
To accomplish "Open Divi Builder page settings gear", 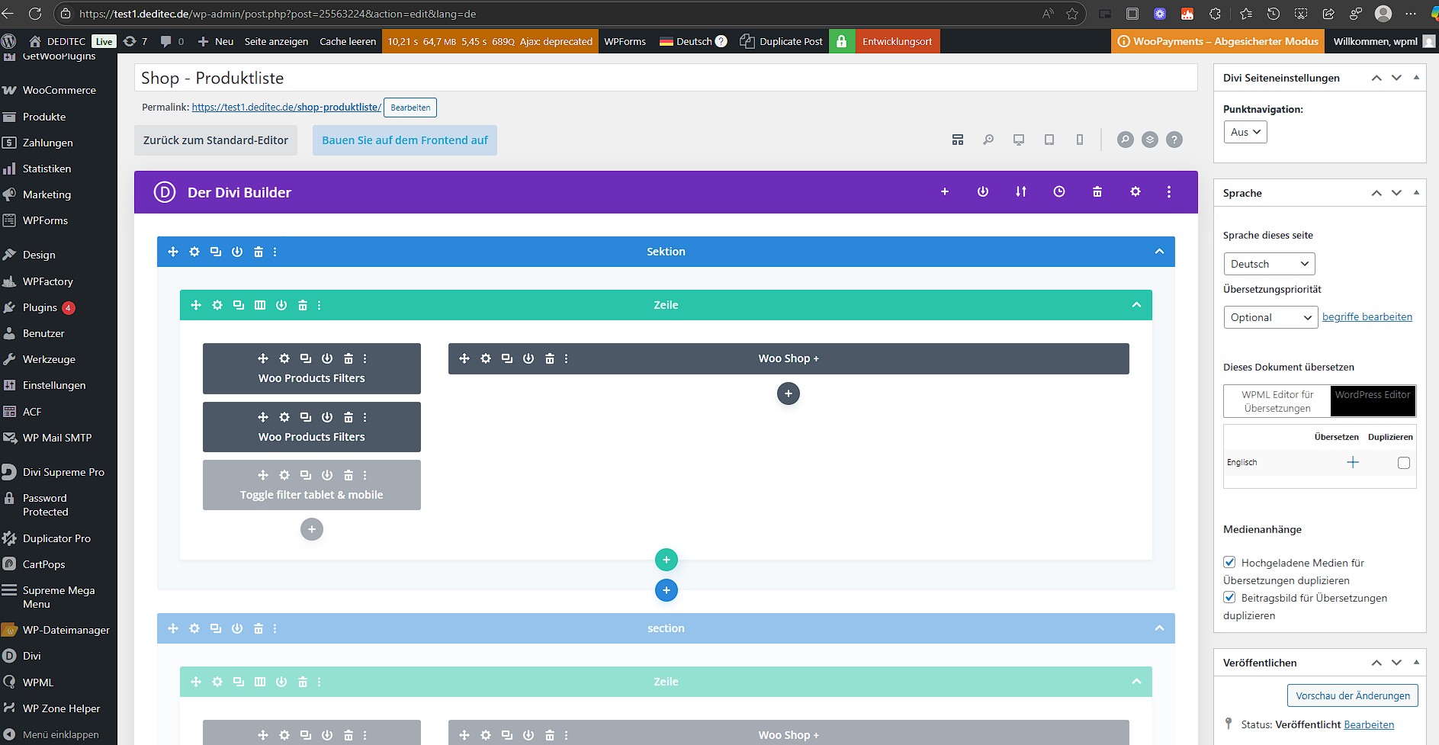I will click(1135, 192).
